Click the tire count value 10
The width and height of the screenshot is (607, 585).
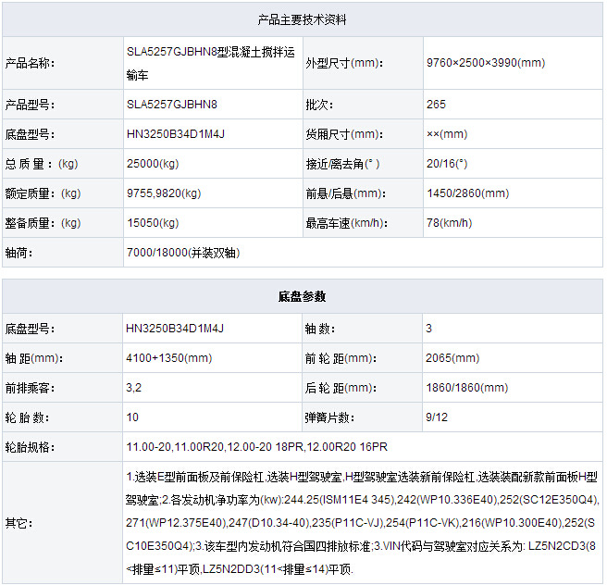point(132,417)
